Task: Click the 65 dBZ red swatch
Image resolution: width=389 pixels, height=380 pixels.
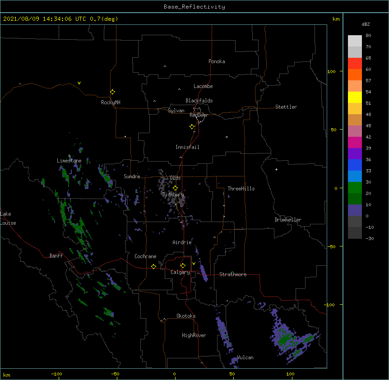Action: point(355,63)
